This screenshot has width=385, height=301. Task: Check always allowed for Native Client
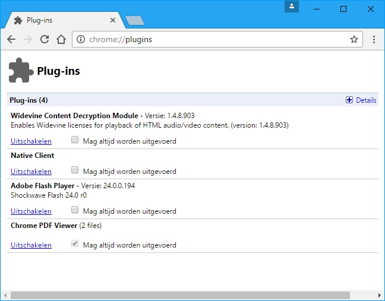tap(75, 170)
